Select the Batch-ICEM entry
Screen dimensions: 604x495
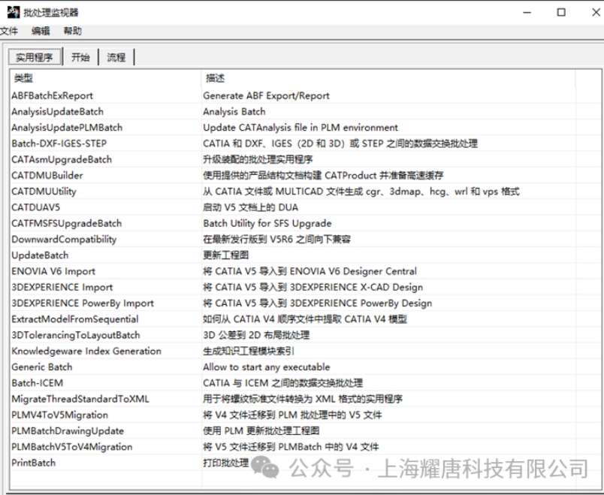click(x=38, y=383)
